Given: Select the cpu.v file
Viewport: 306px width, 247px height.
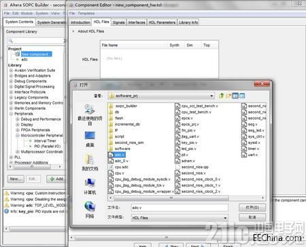Looking at the screenshot, I should (116, 173).
